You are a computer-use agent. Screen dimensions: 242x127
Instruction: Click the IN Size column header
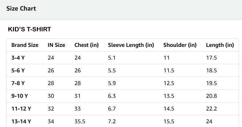pos(56,45)
